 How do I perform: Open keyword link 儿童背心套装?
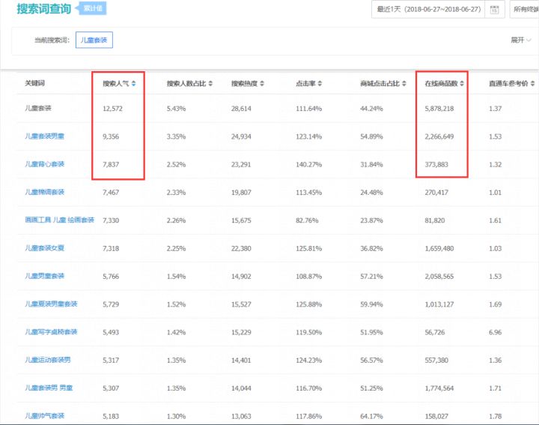click(x=44, y=164)
